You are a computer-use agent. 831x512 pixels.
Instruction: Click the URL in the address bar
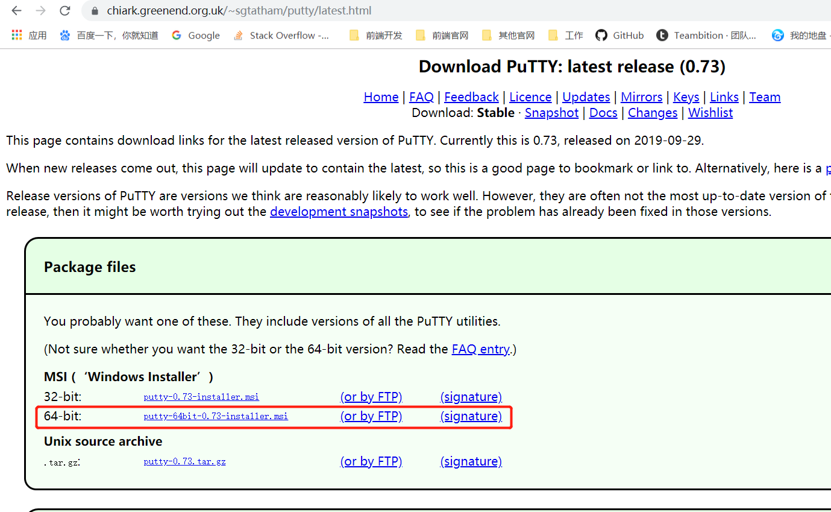pos(239,11)
